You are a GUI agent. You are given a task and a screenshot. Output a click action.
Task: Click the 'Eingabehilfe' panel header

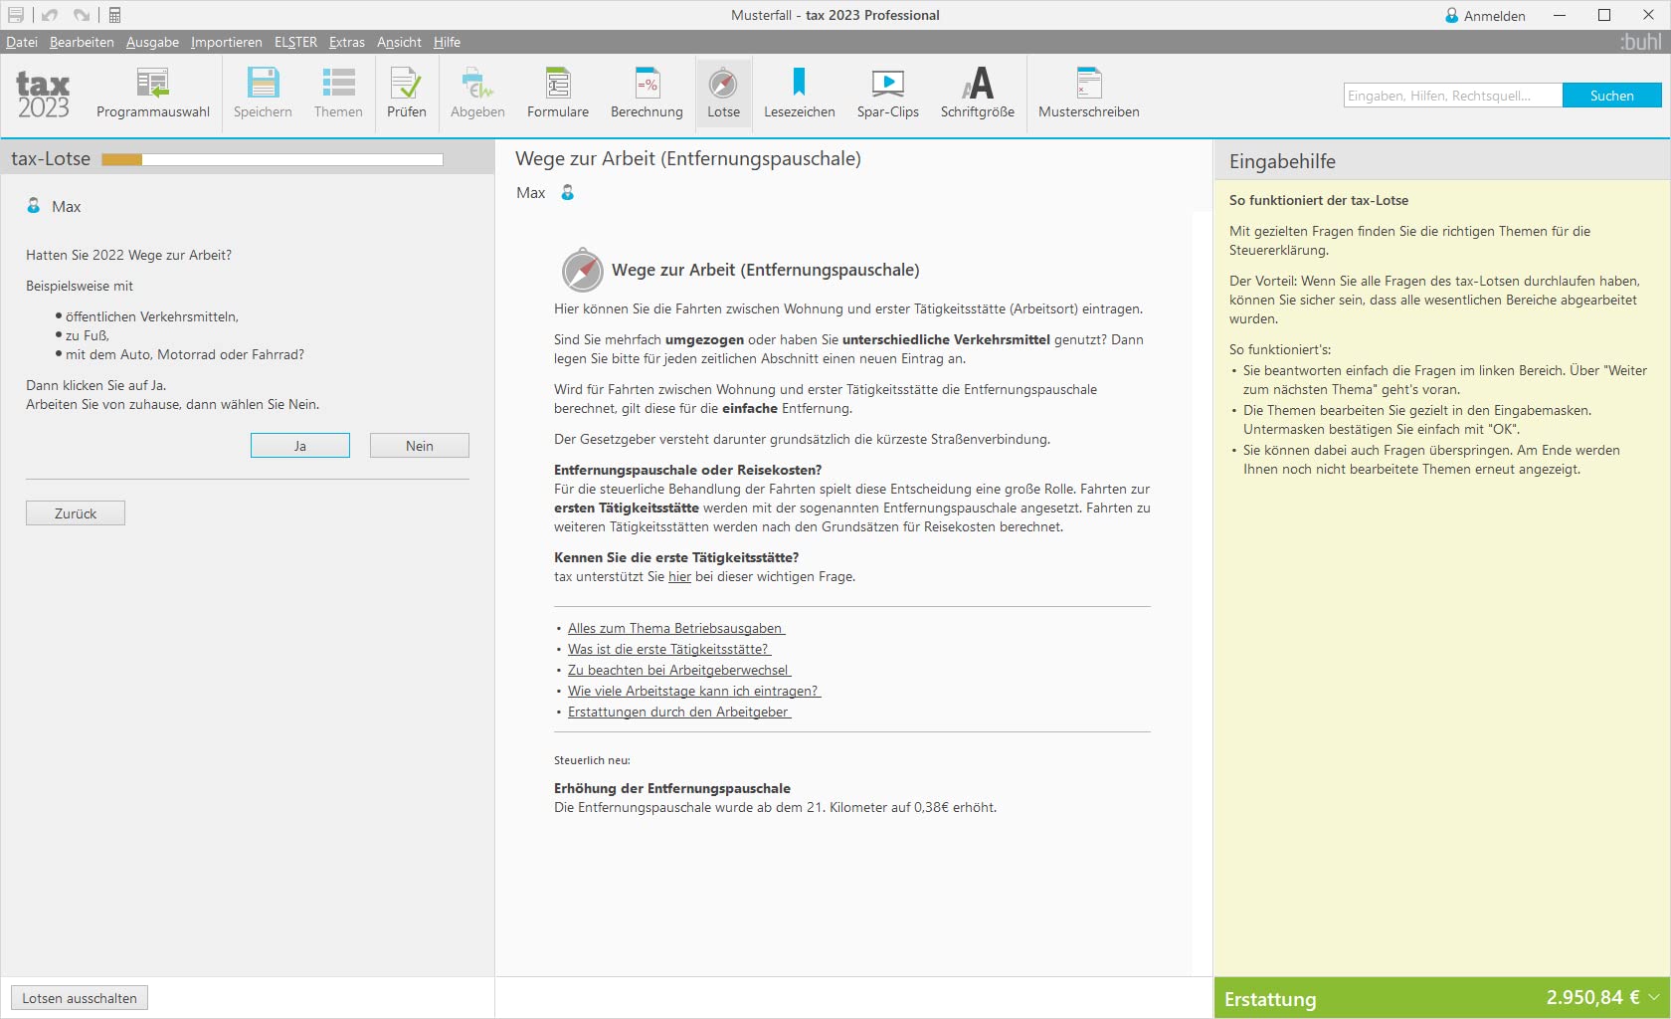click(1282, 161)
